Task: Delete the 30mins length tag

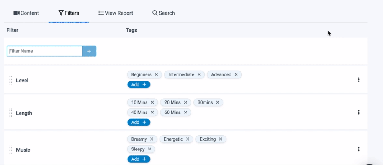Action: click(x=218, y=102)
